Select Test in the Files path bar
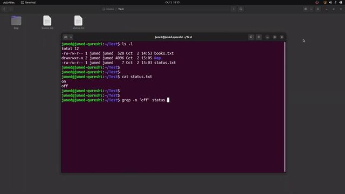The height and width of the screenshot is (194, 345). click(121, 9)
